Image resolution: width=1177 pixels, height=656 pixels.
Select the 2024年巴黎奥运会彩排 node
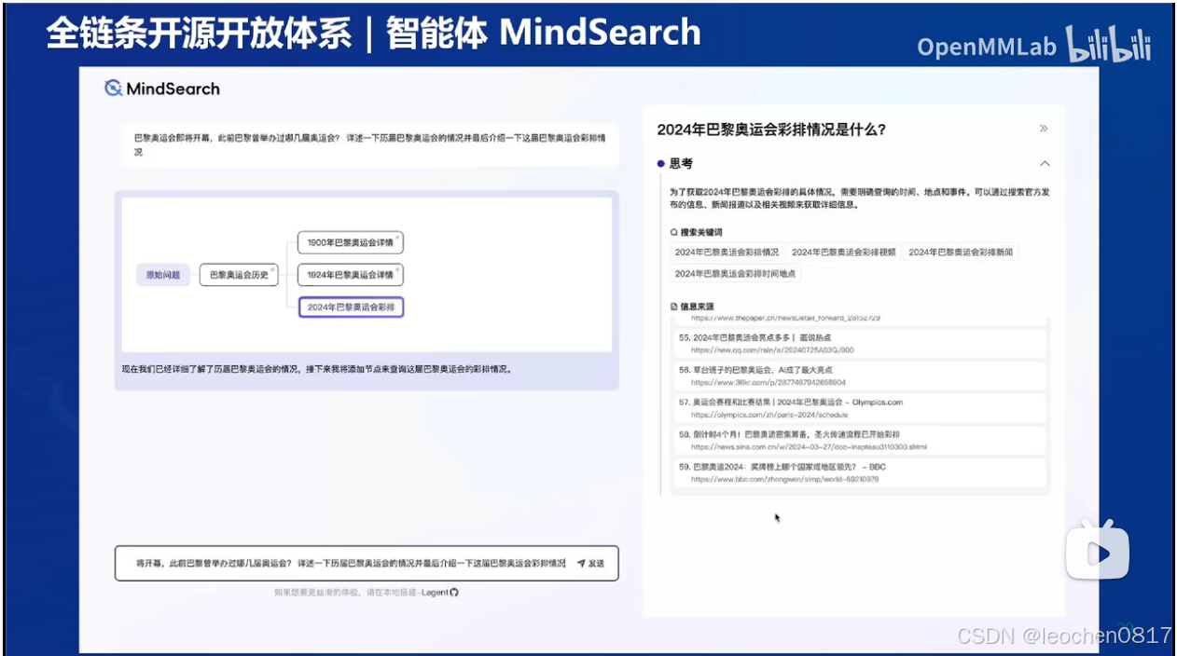click(x=351, y=307)
